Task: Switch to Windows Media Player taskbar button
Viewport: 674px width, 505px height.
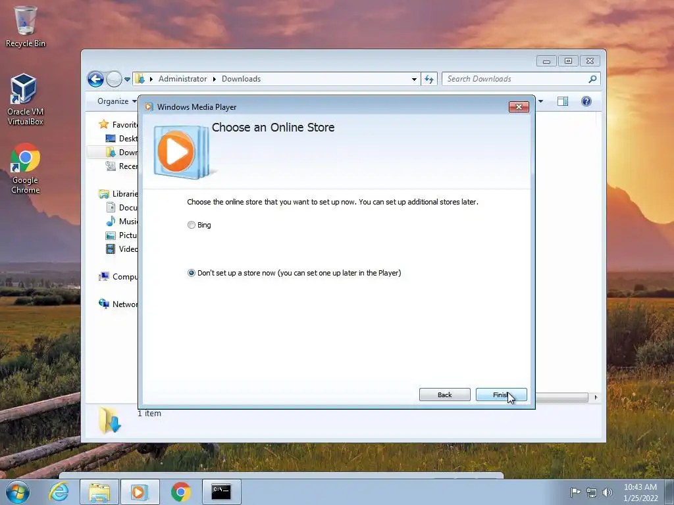Action: [140, 492]
